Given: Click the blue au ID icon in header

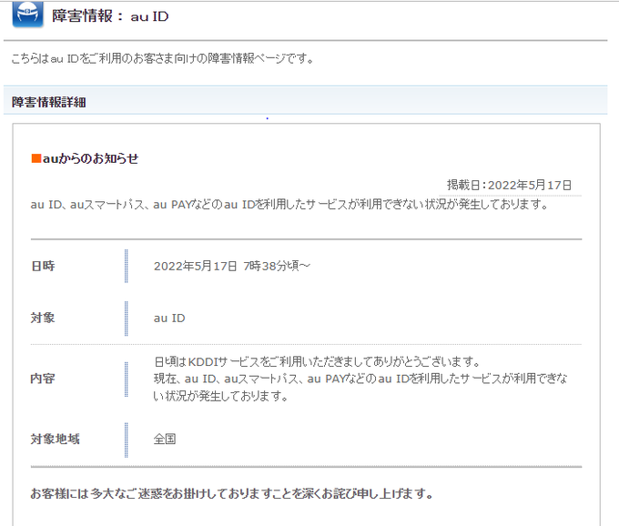Looking at the screenshot, I should 27,15.
